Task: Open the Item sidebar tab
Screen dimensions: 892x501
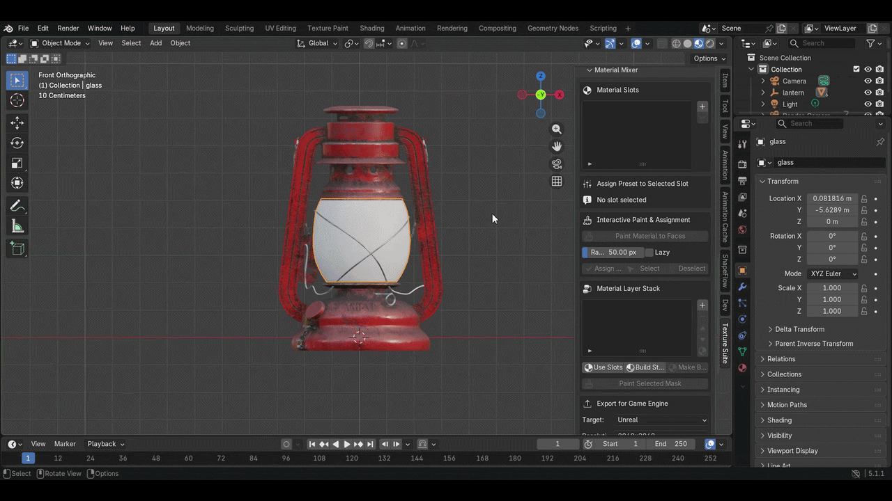Action: point(725,81)
